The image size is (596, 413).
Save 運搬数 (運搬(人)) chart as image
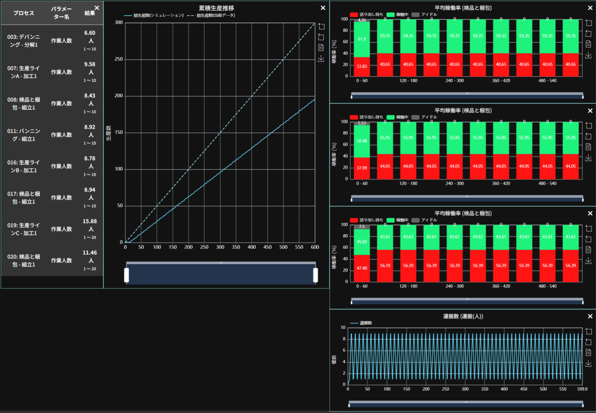point(588,363)
